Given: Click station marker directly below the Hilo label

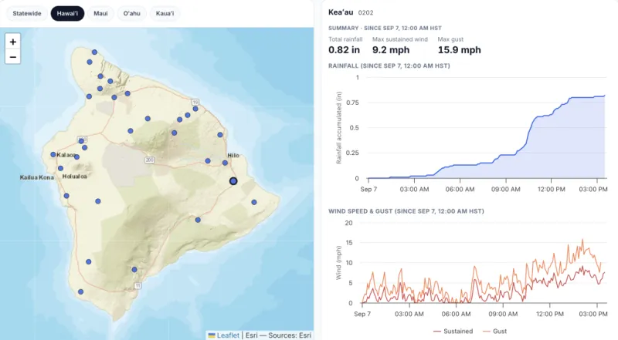Looking at the screenshot, I should 225,163.
